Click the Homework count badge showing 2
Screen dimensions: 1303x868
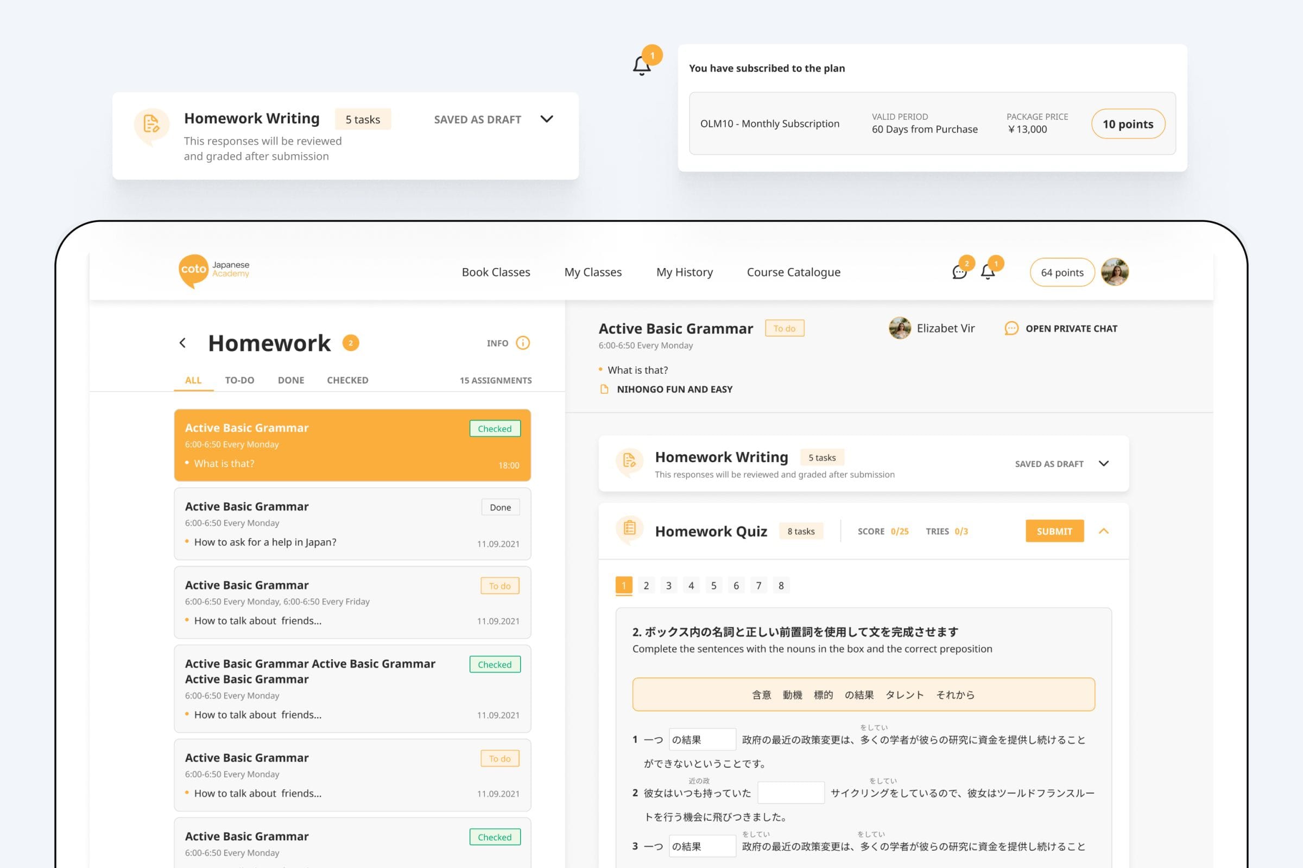click(x=351, y=343)
